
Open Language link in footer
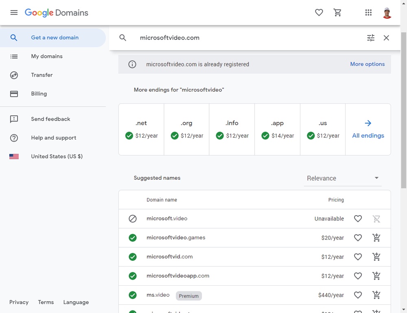coord(76,302)
